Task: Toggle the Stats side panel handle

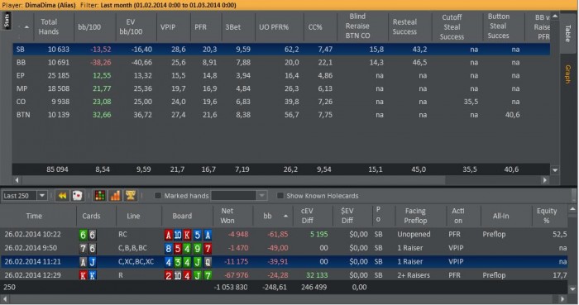Action: tap(7, 21)
